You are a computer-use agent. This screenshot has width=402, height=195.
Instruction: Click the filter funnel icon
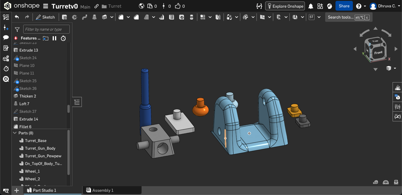17,29
